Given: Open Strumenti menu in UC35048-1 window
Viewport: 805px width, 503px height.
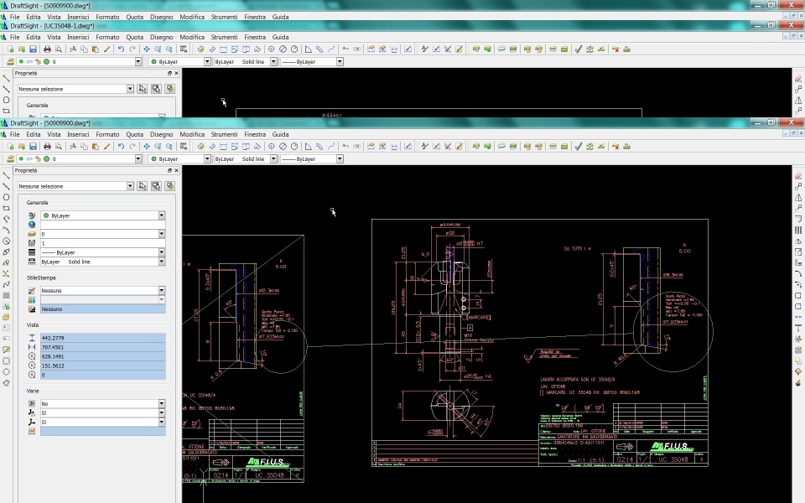Looking at the screenshot, I should tap(225, 37).
